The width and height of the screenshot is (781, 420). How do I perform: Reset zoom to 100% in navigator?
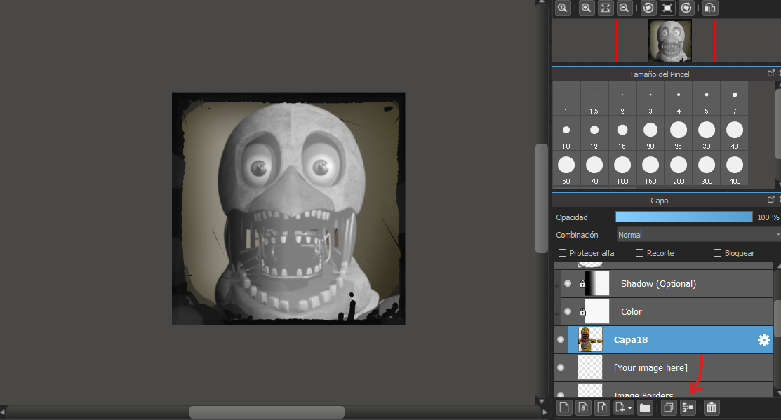click(x=562, y=8)
